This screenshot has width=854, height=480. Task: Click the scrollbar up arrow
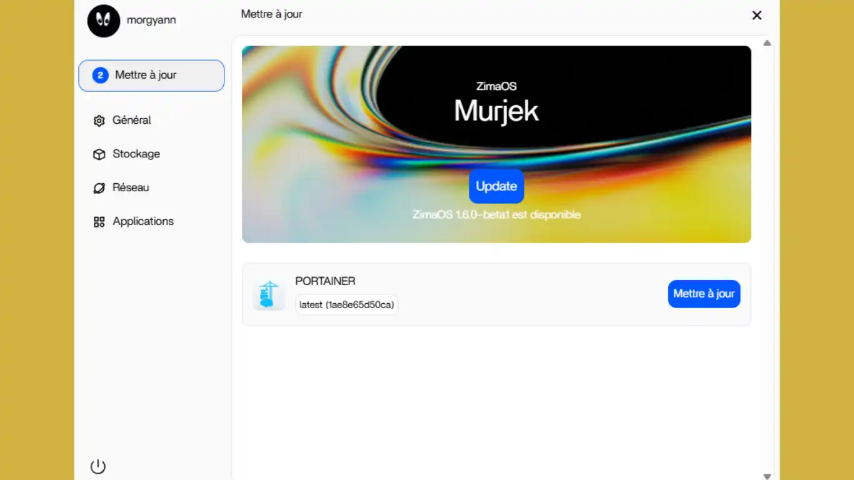767,43
